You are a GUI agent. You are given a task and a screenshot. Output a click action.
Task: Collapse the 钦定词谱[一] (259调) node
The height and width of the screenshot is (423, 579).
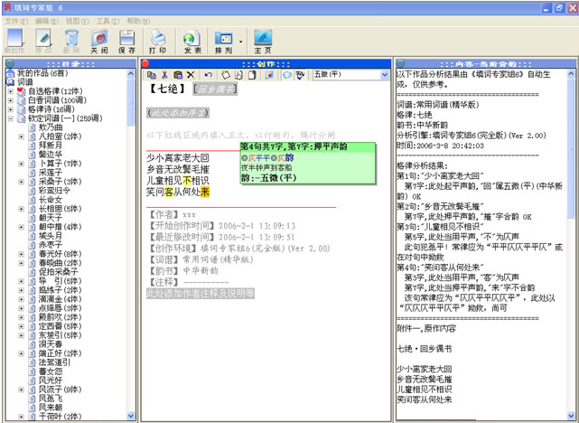click(x=10, y=118)
